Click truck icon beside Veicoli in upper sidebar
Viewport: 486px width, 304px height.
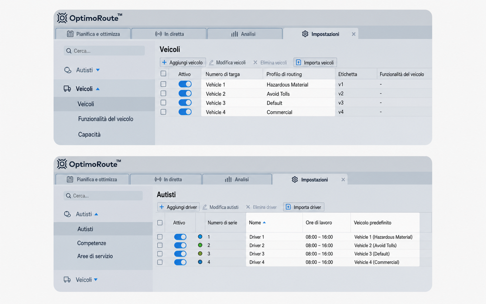point(67,89)
